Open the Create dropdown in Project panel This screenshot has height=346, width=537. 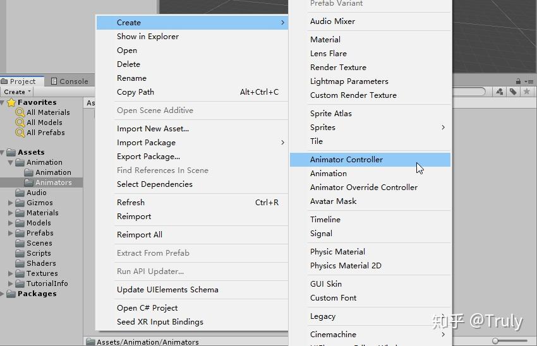tap(17, 92)
